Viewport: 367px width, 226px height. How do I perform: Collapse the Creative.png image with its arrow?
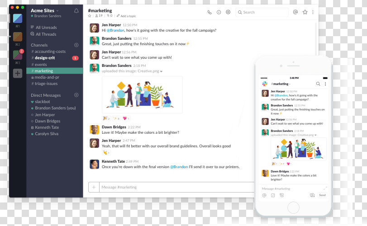point(161,71)
